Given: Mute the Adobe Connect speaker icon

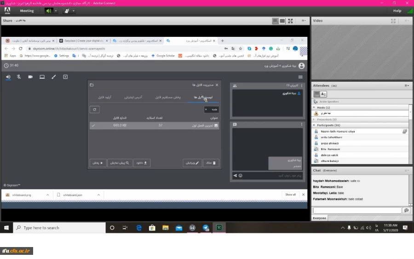Looking at the screenshot, I should click(x=48, y=11).
